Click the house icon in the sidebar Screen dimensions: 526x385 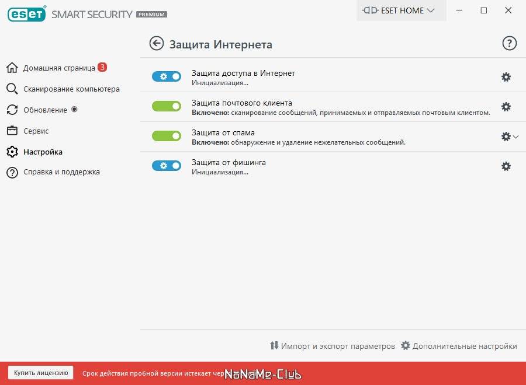12,68
